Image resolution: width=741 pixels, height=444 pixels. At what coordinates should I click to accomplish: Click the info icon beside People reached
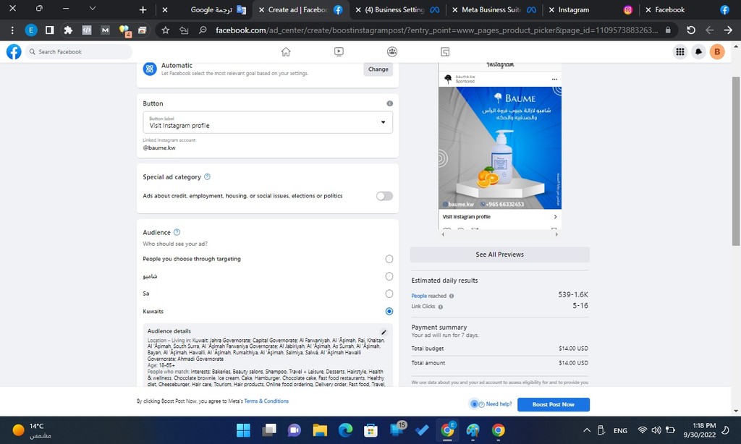click(452, 296)
